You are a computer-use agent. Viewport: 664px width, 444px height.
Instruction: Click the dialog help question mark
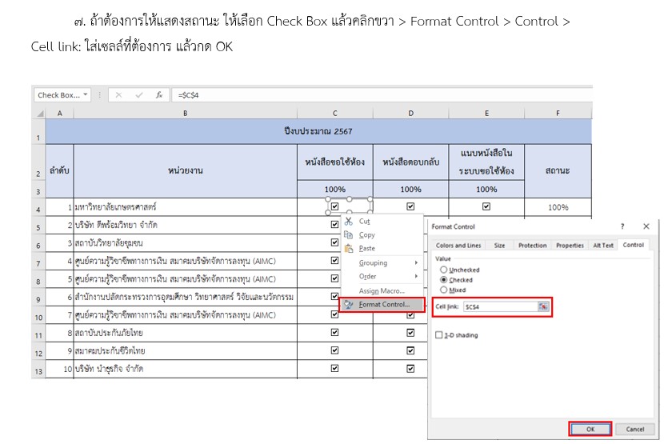622,227
